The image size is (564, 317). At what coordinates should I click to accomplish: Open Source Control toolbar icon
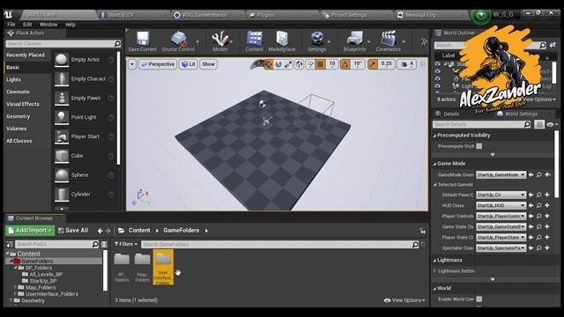178,41
